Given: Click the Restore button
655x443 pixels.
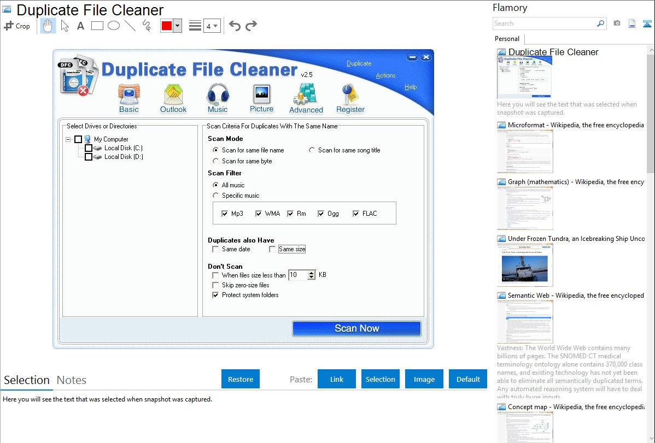Looking at the screenshot, I should click(241, 379).
